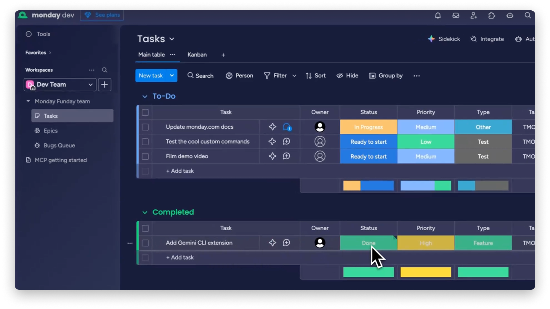
Task: Select all tasks in the To-Do group
Action: point(145,112)
